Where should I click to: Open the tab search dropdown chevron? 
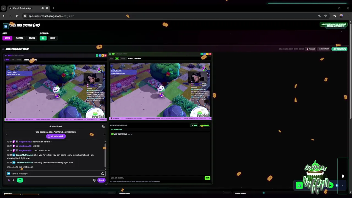[x=4, y=8]
